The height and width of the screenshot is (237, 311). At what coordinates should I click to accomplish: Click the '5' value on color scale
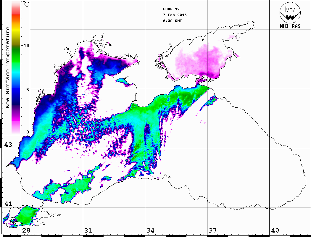pyautogui.click(x=28, y=90)
